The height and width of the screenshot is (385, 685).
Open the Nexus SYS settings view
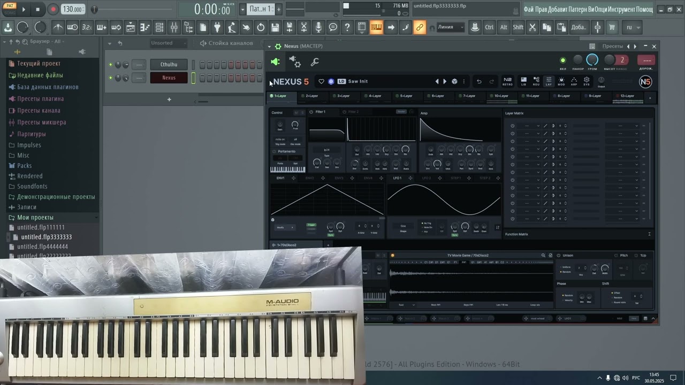(x=587, y=81)
